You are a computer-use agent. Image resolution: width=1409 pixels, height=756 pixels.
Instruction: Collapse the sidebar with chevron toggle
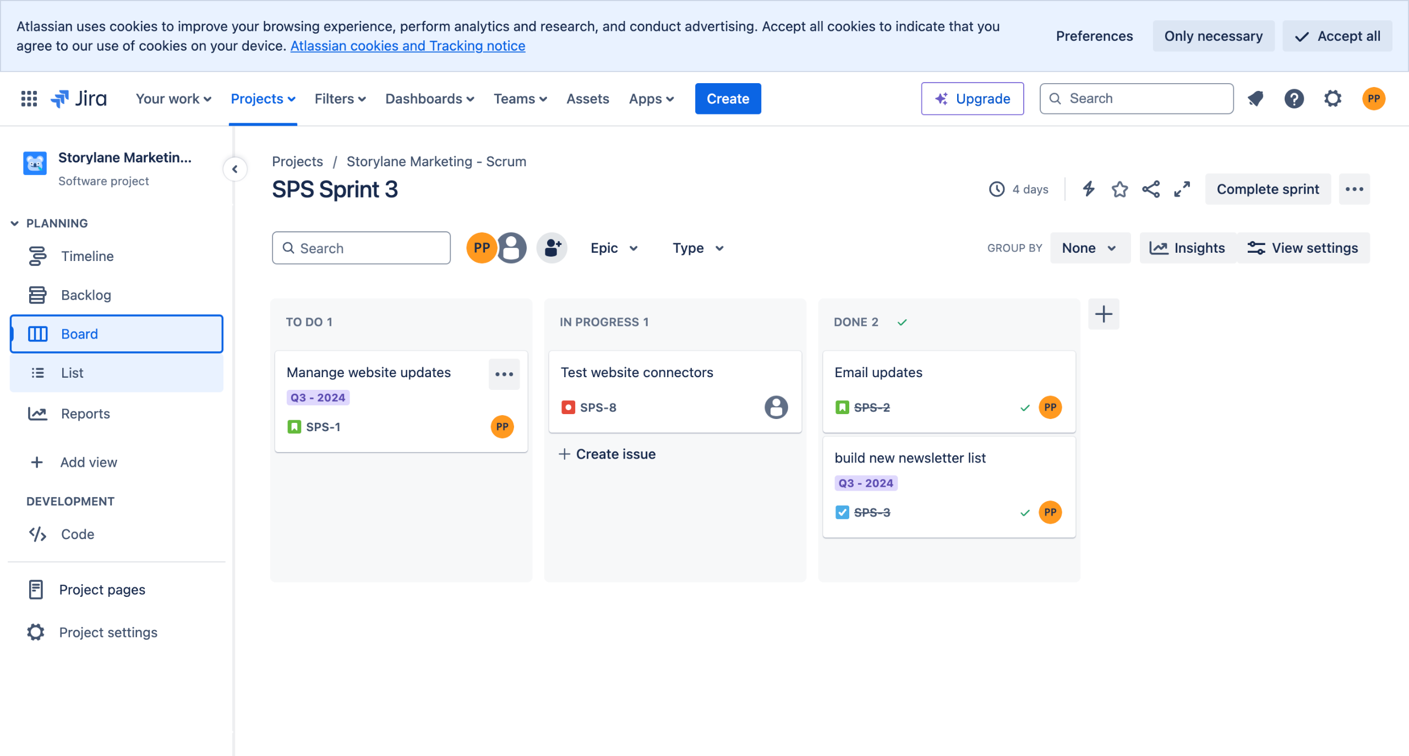point(235,169)
